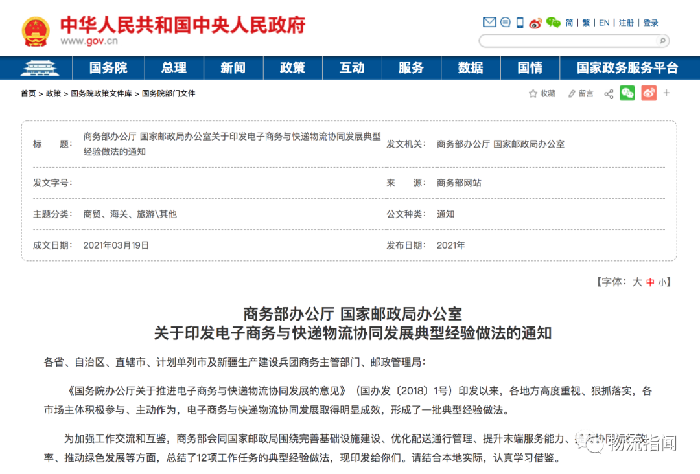The width and height of the screenshot is (700, 474).
Task: Open the 新闻 nav menu
Action: pyautogui.click(x=233, y=68)
